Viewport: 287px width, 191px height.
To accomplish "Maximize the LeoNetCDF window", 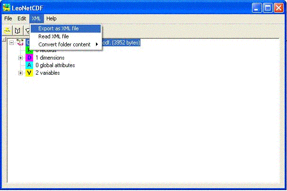I will click(268, 8).
